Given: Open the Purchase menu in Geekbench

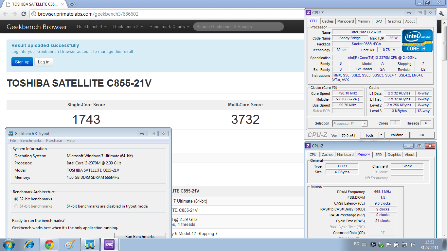Looking at the screenshot, I should pos(54,141).
